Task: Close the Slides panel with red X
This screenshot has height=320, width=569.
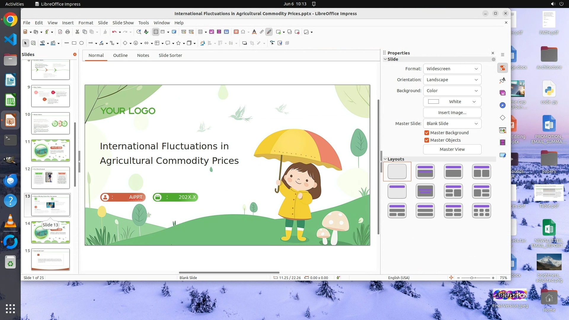Action: [75, 55]
